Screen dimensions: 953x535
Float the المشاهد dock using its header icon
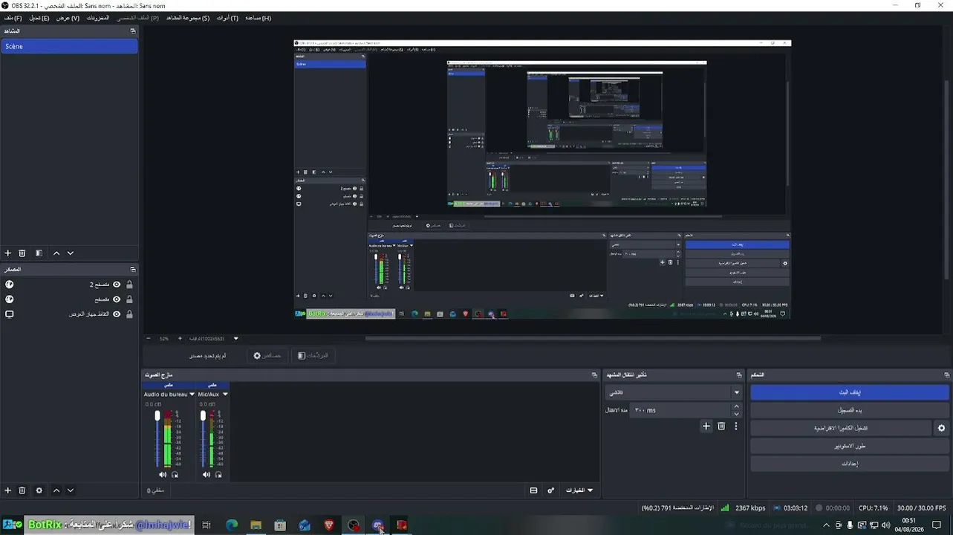point(133,31)
